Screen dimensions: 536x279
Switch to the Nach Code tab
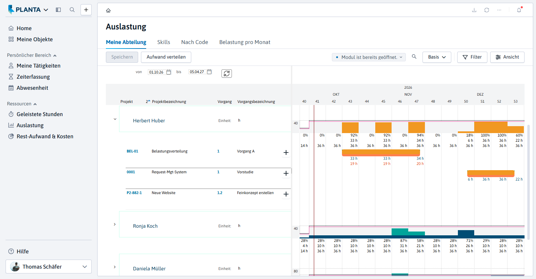(195, 42)
